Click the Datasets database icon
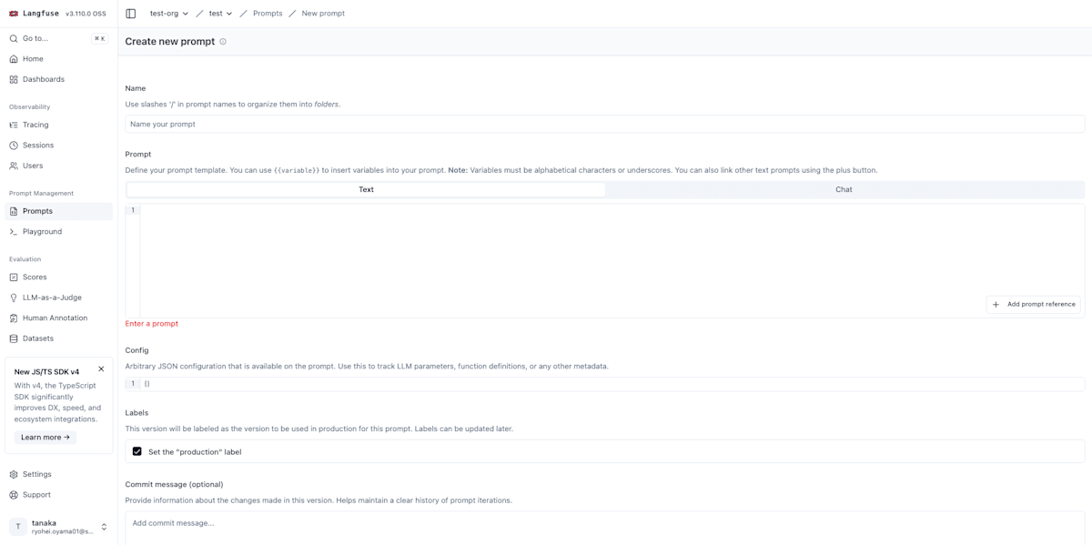Screen dimensions: 1092x545 click(x=14, y=338)
